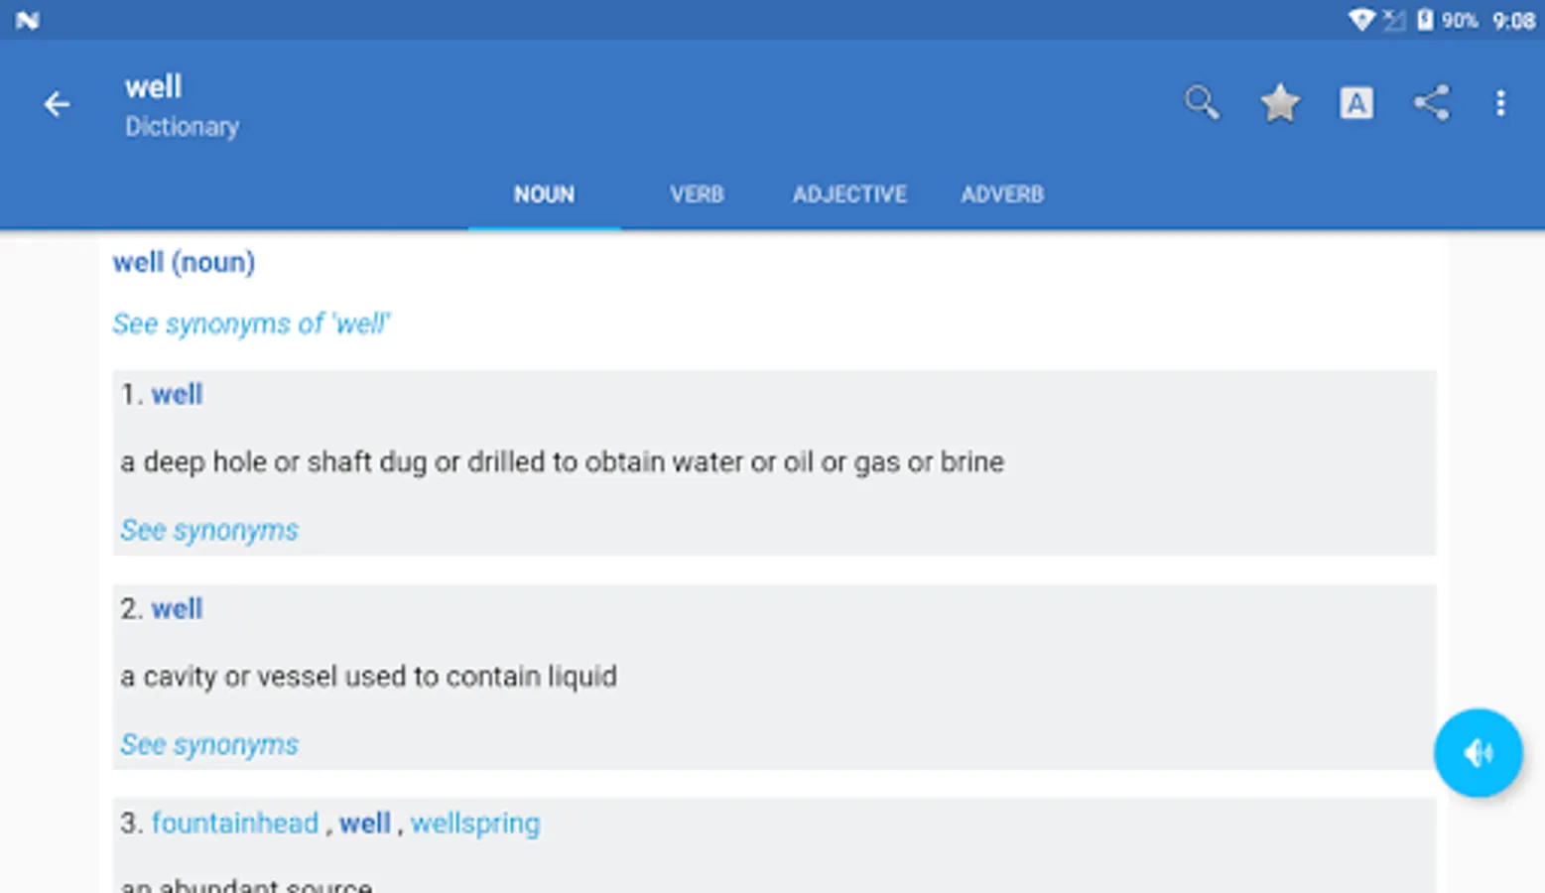Tap the share icon
1545x893 pixels.
coord(1431,103)
